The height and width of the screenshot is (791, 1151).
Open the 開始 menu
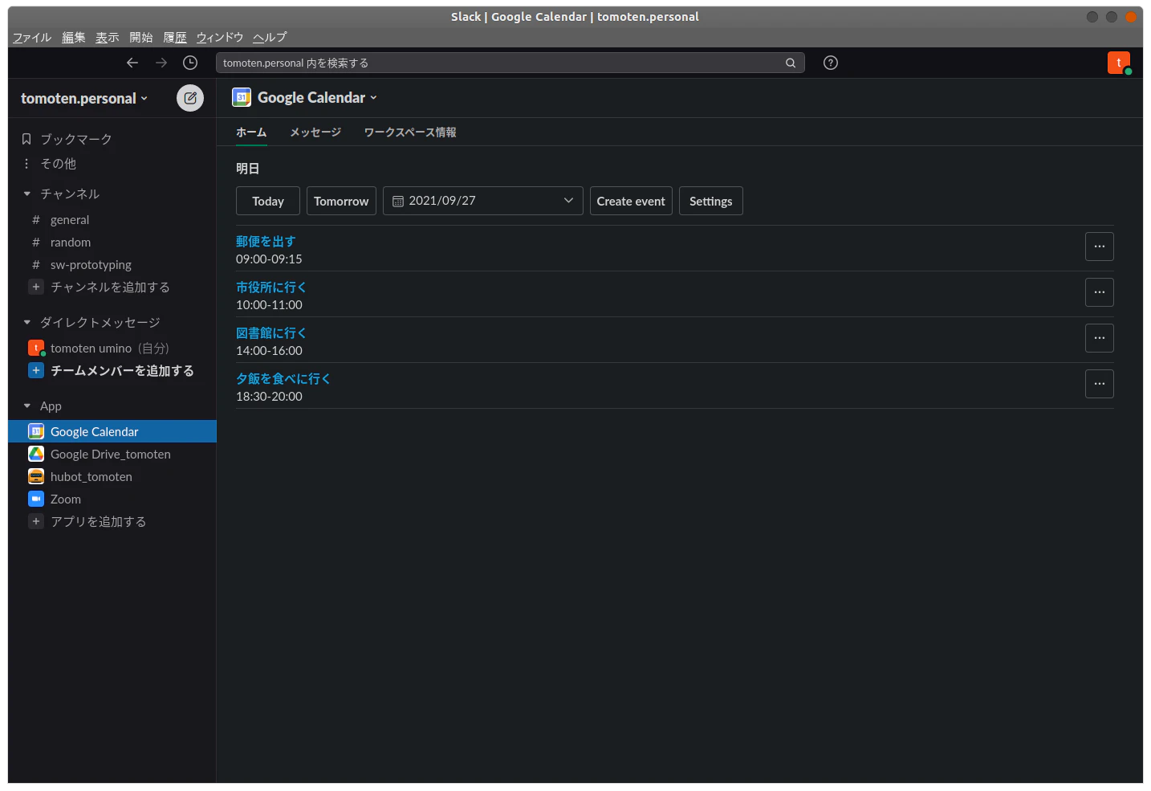tap(141, 37)
